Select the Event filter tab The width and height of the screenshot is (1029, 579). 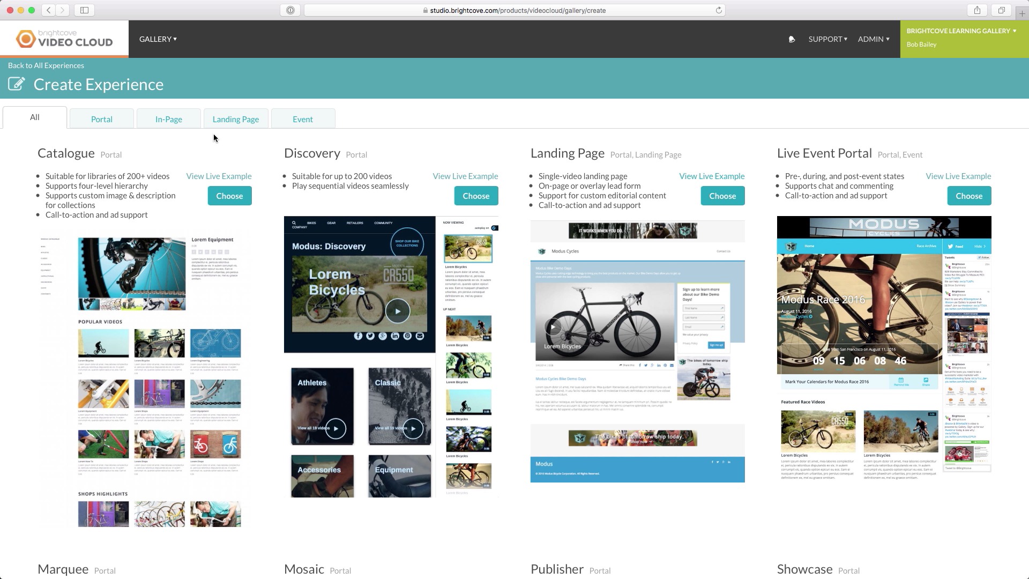click(x=302, y=119)
